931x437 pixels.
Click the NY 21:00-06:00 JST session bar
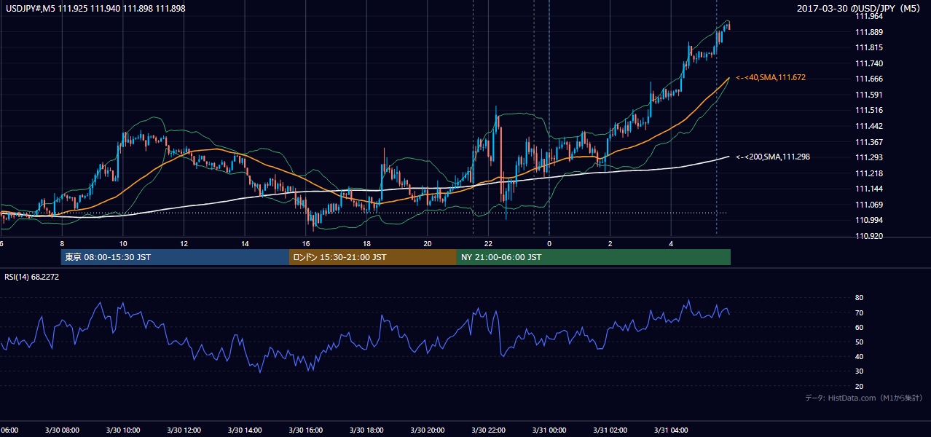(x=594, y=257)
